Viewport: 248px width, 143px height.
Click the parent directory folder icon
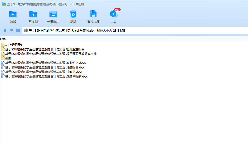coord(3,45)
